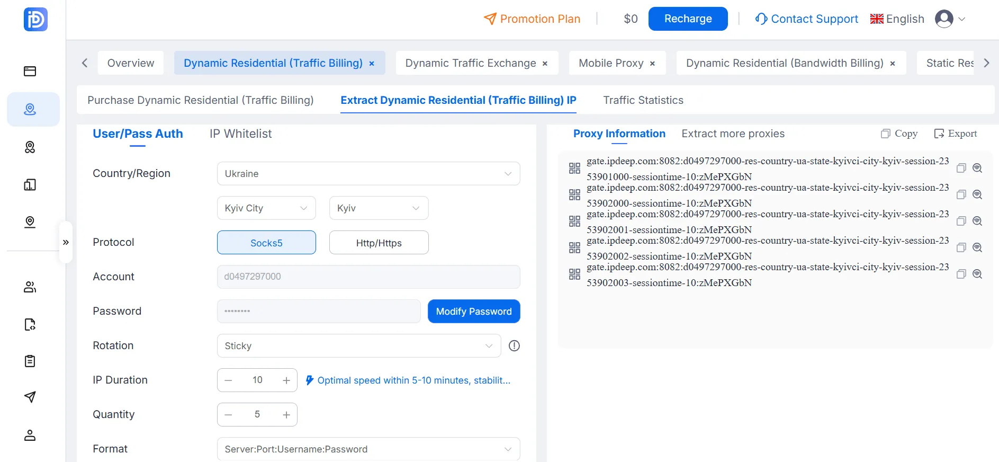Copy the third proxy entry using its icon

[x=961, y=221]
